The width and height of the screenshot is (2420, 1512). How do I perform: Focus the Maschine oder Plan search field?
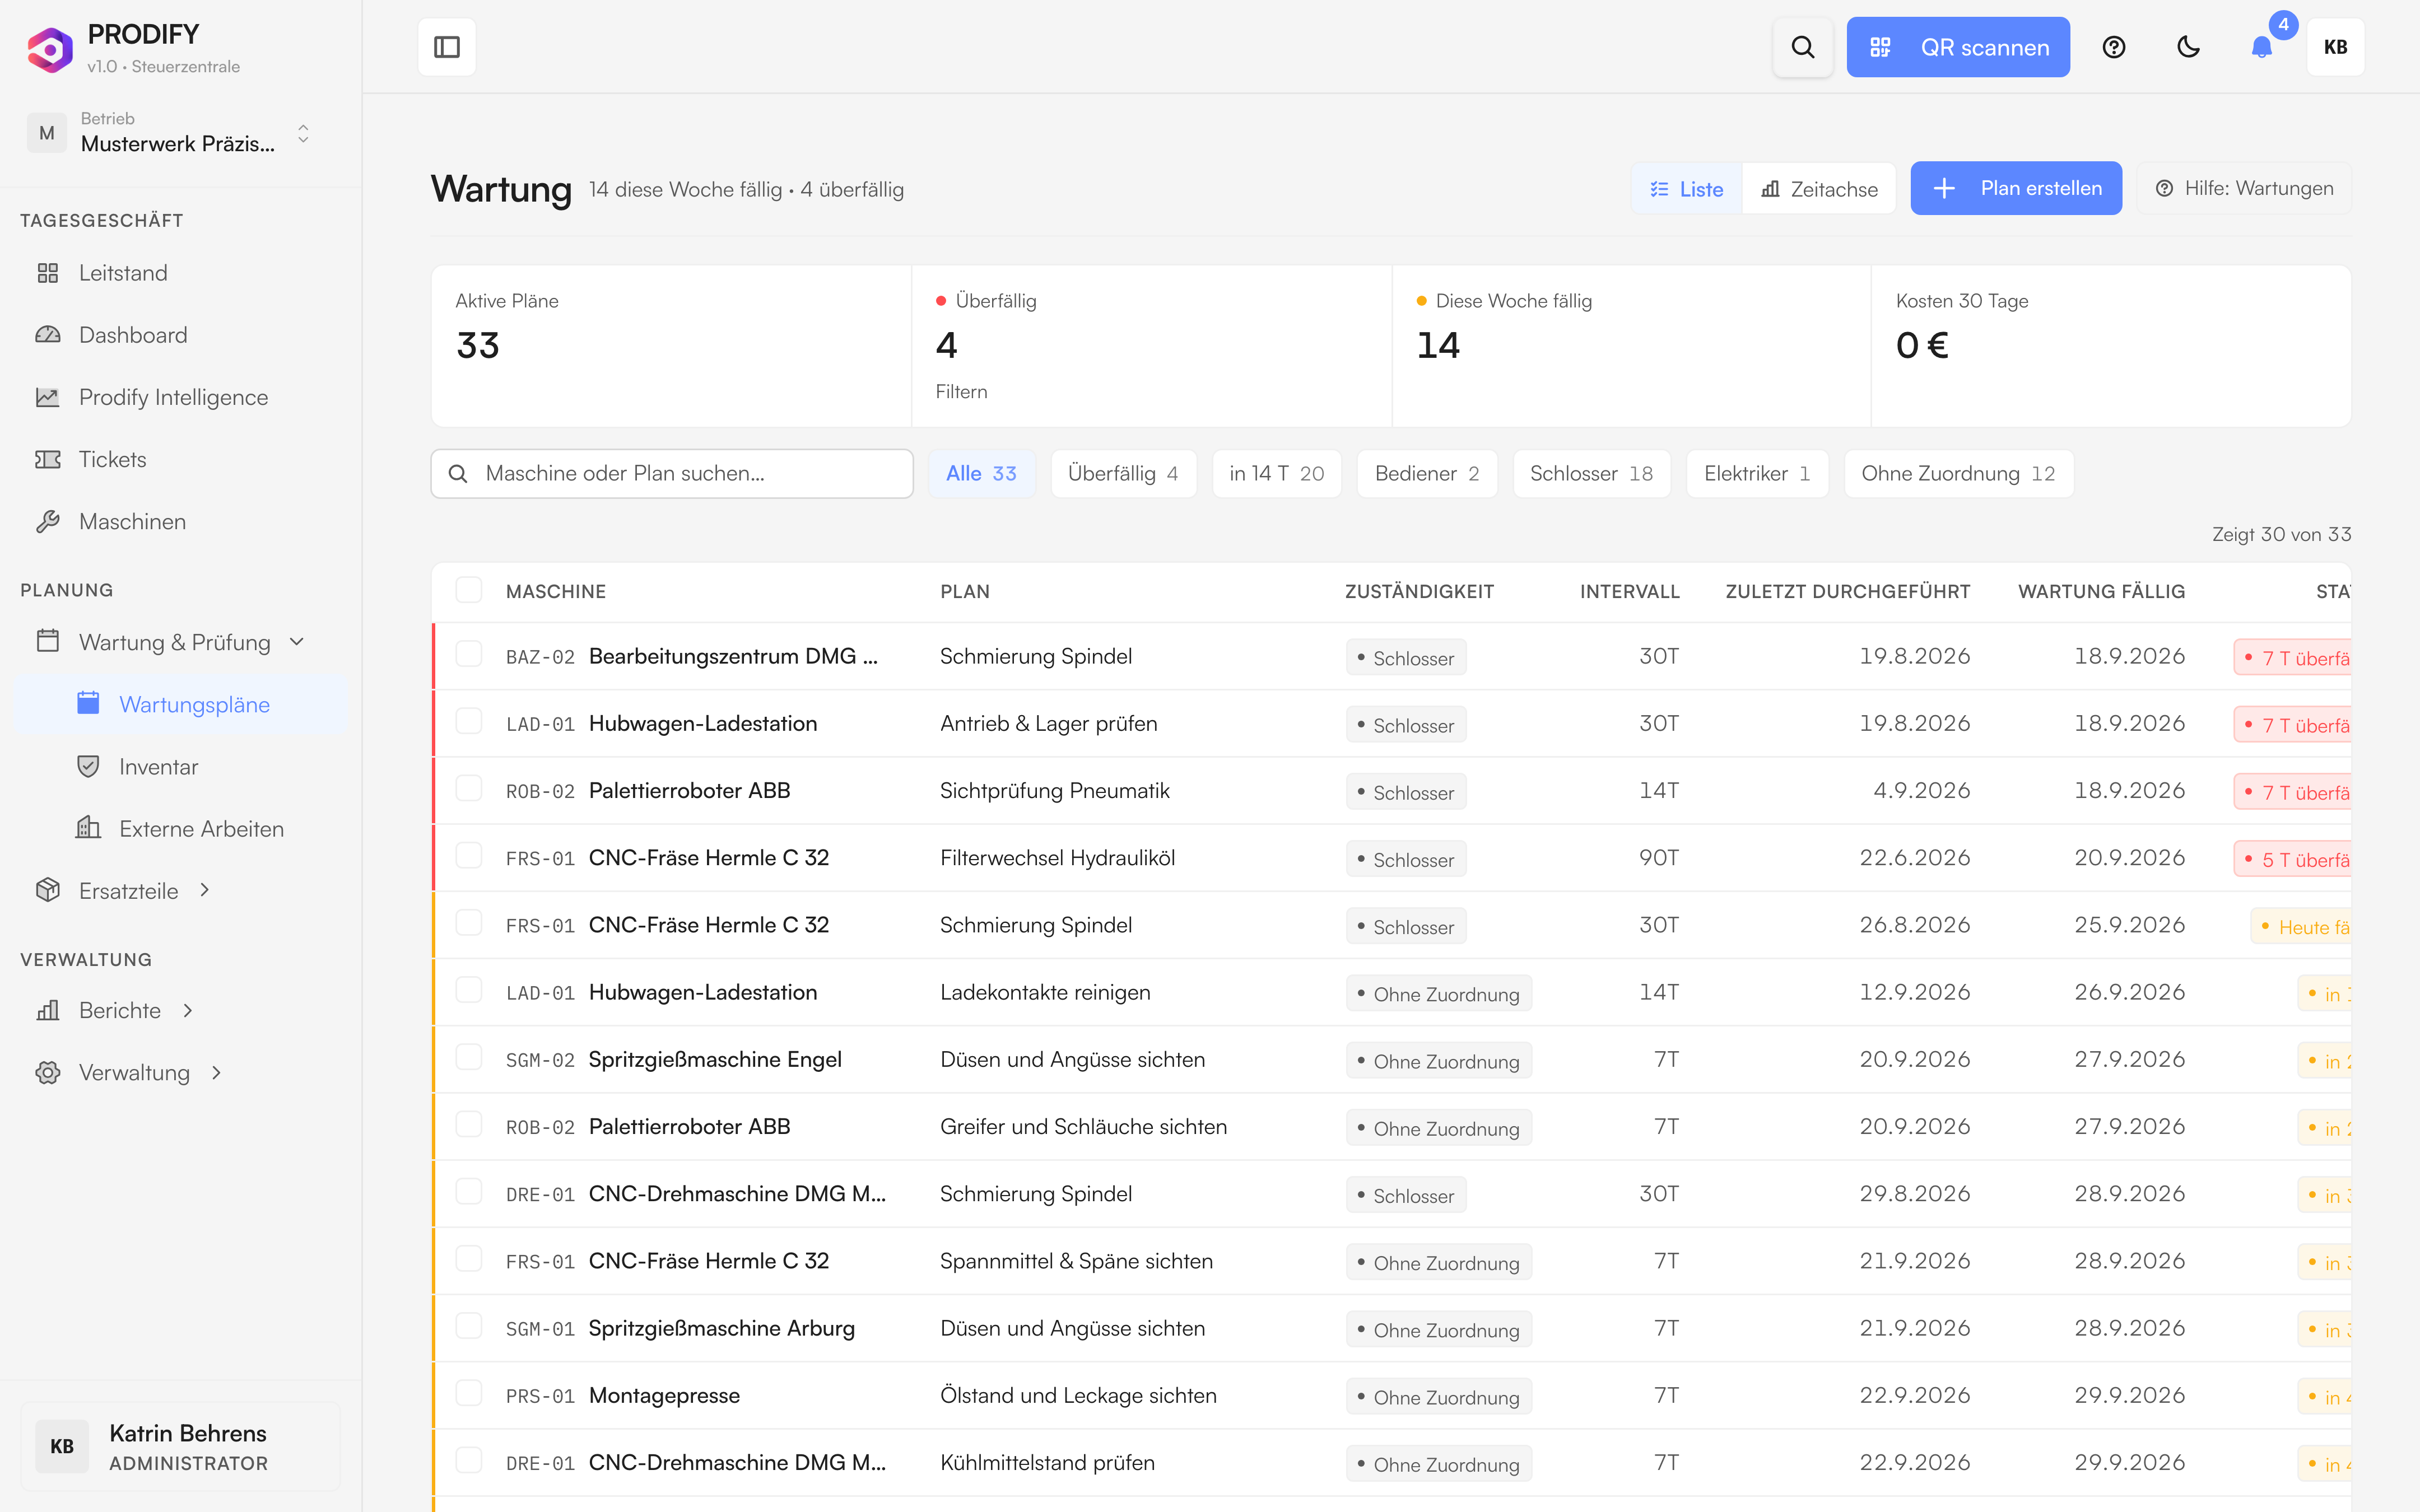(672, 474)
